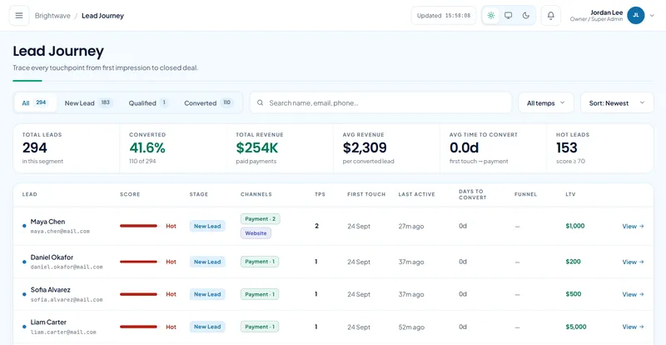
Task: Click Sofia Alvarez's name
Action: 51,290
